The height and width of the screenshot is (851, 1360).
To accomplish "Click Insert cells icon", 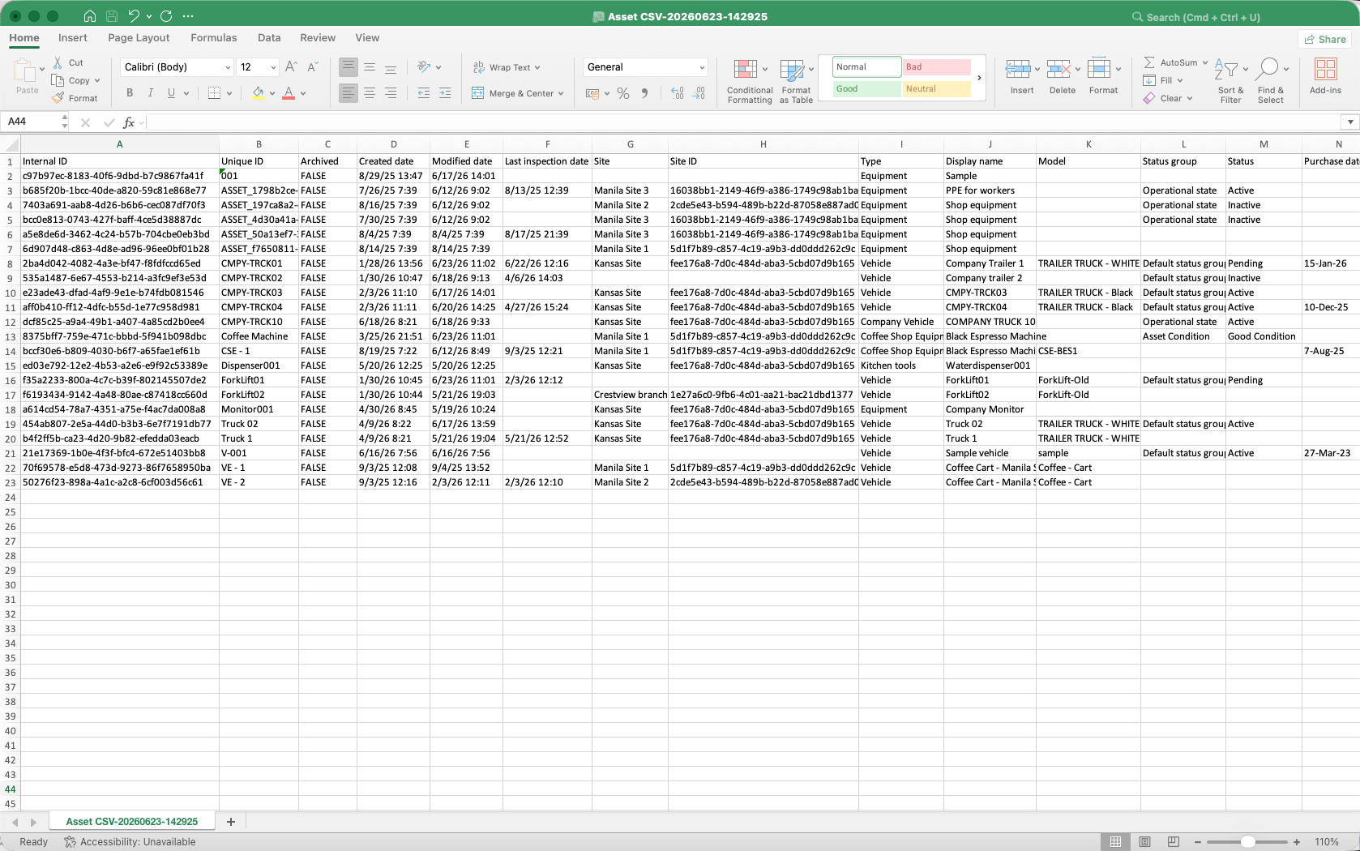I will point(1018,68).
